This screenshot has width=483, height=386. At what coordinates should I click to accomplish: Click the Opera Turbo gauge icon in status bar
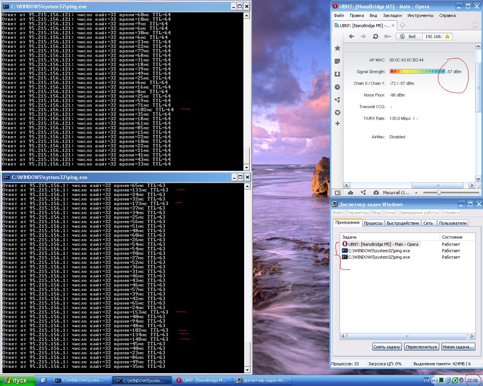tap(376, 193)
